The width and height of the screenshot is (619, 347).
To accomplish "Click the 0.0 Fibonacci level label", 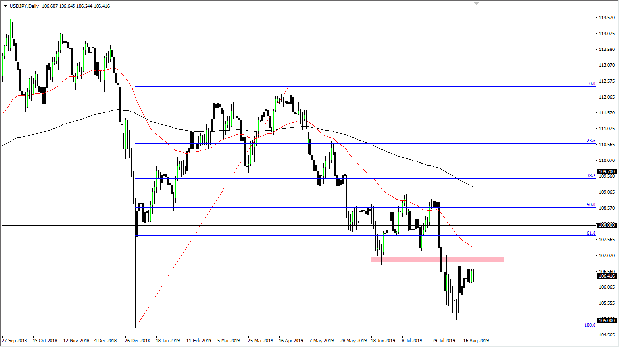I will 591,84.
